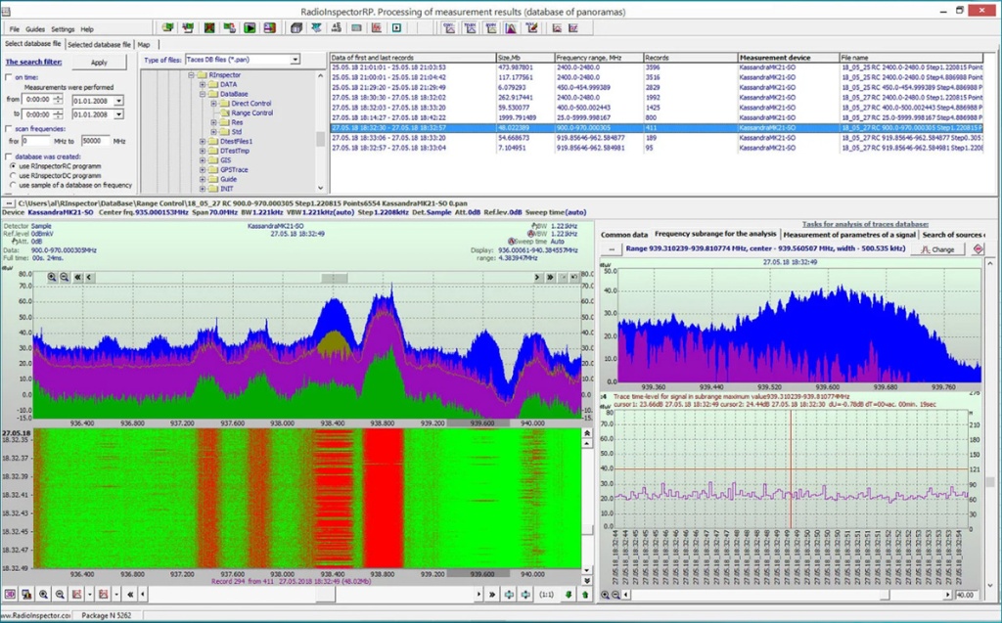The image size is (1002, 623).
Task: Switch to the Map tab
Action: [x=144, y=44]
